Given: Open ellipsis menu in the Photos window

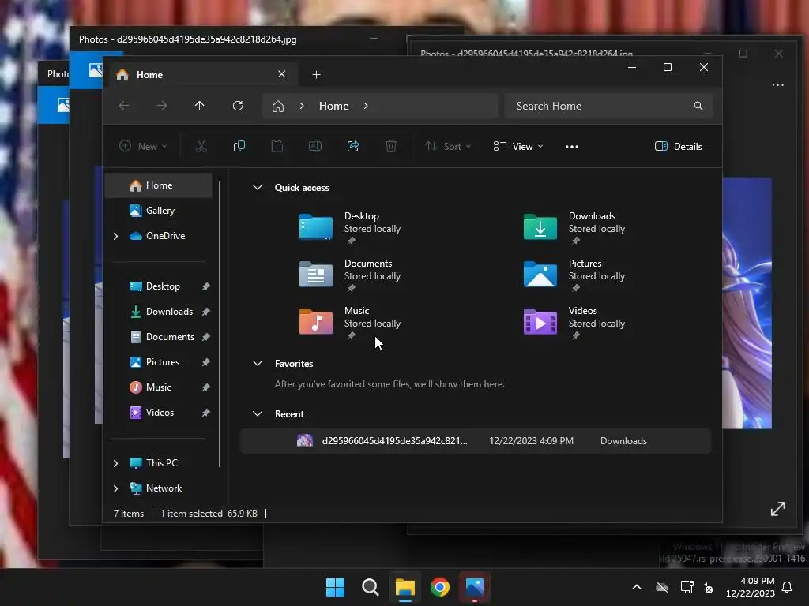Looking at the screenshot, I should click(x=777, y=85).
